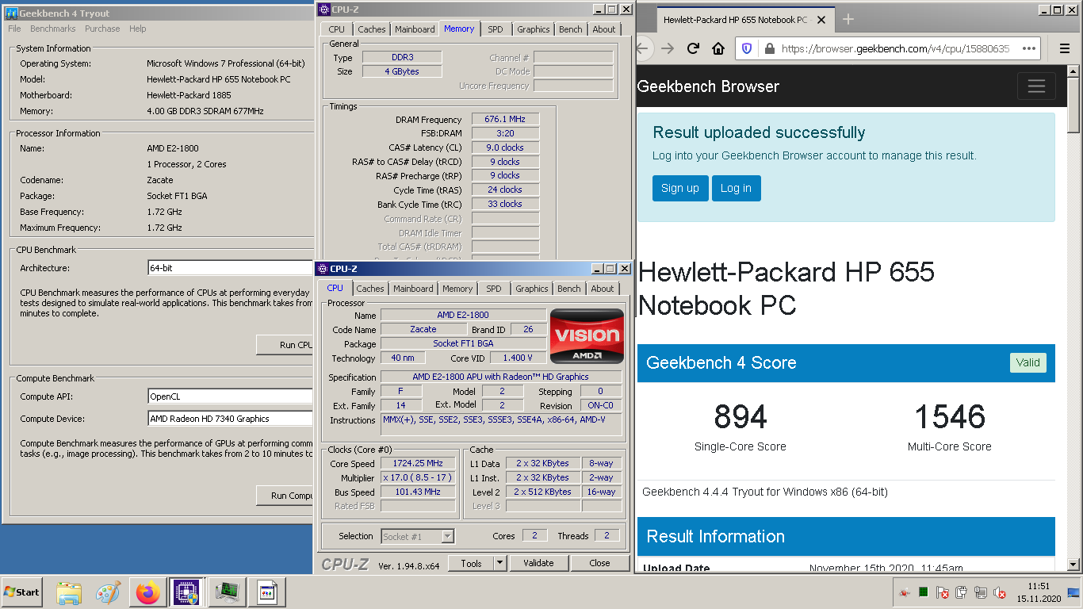Click the multi-core score 1546
Viewport: 1083px width, 609px height.
(x=950, y=416)
